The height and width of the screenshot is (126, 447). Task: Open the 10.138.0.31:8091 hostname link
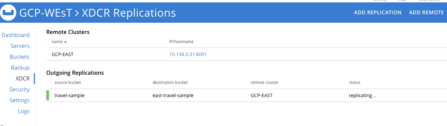click(x=188, y=54)
